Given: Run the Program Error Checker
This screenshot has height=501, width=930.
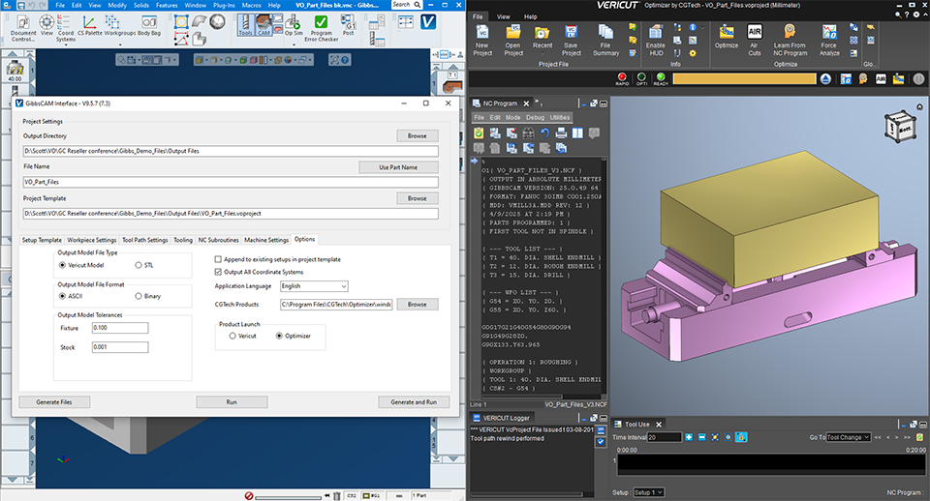Looking at the screenshot, I should coord(321,28).
